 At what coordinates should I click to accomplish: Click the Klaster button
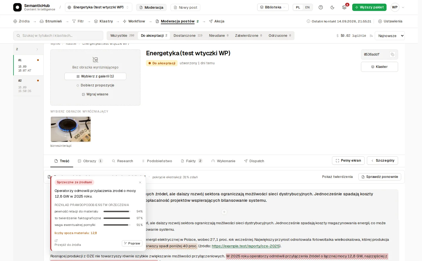tap(379, 67)
